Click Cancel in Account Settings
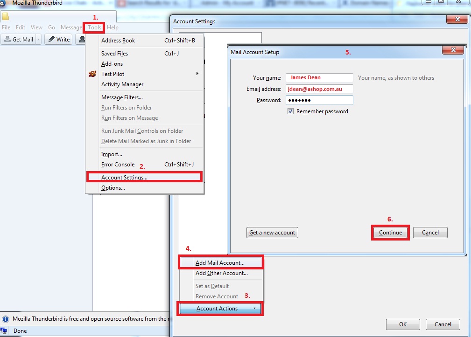This screenshot has height=337, width=471. [x=443, y=324]
